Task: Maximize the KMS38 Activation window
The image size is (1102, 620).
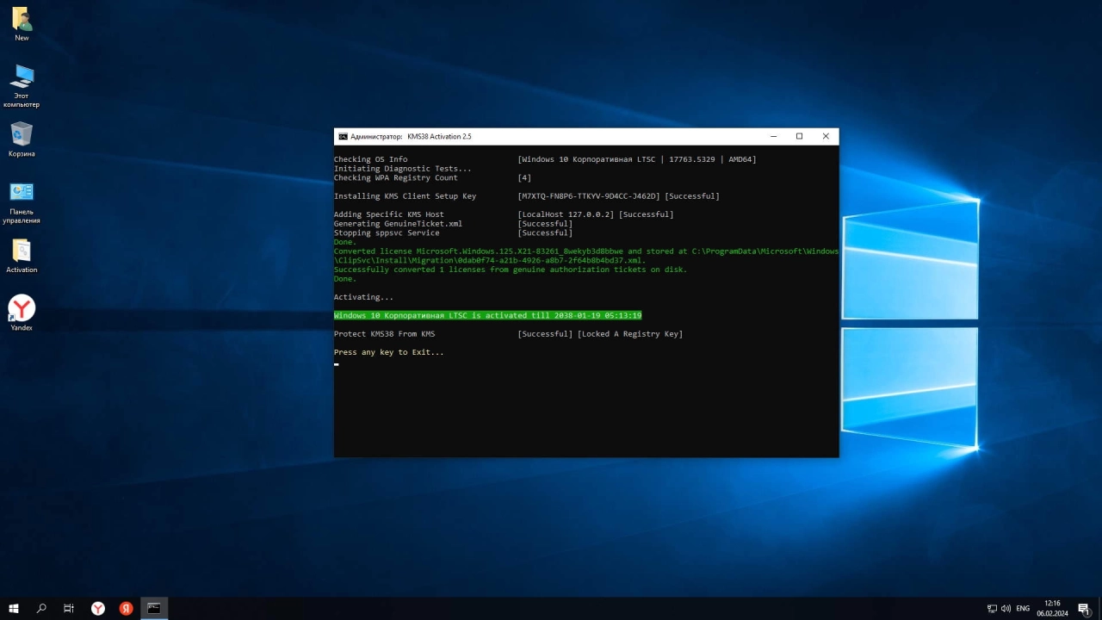Action: (x=799, y=136)
